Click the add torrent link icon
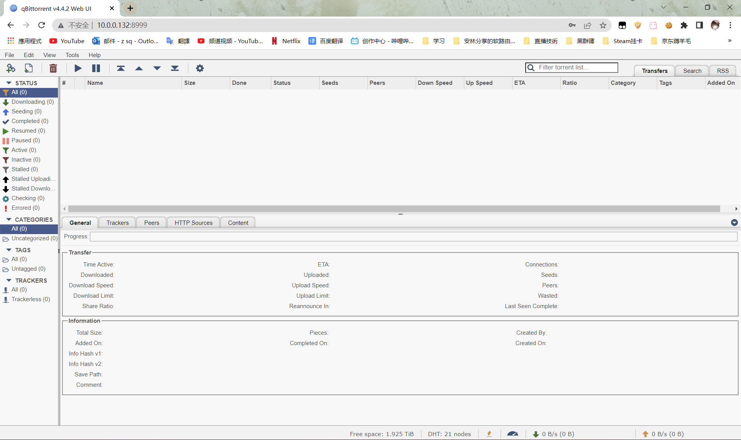This screenshot has width=741, height=440. click(x=10, y=68)
